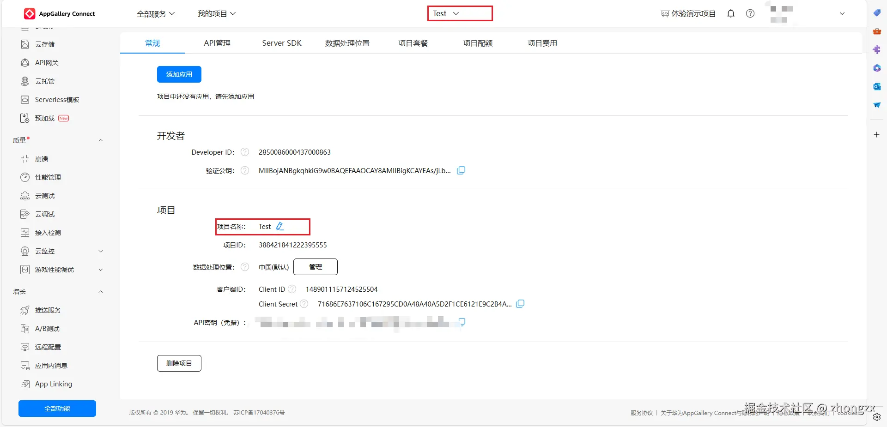Click the 云测试 sidebar icon
Viewport: 887px width, 427px height.
coord(25,196)
